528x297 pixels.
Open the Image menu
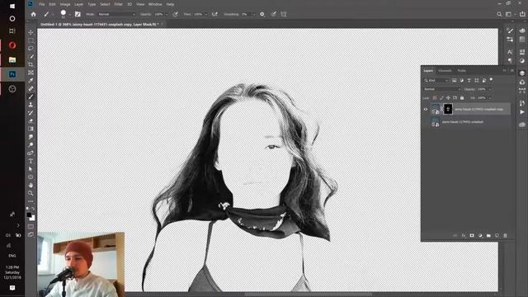click(65, 4)
